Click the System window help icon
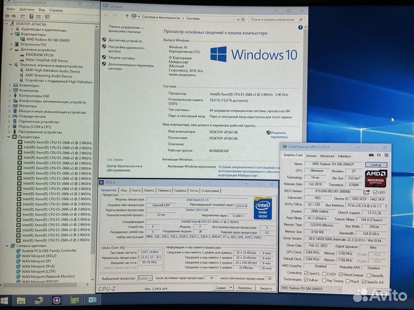414x310 pixels. pyautogui.click(x=300, y=28)
